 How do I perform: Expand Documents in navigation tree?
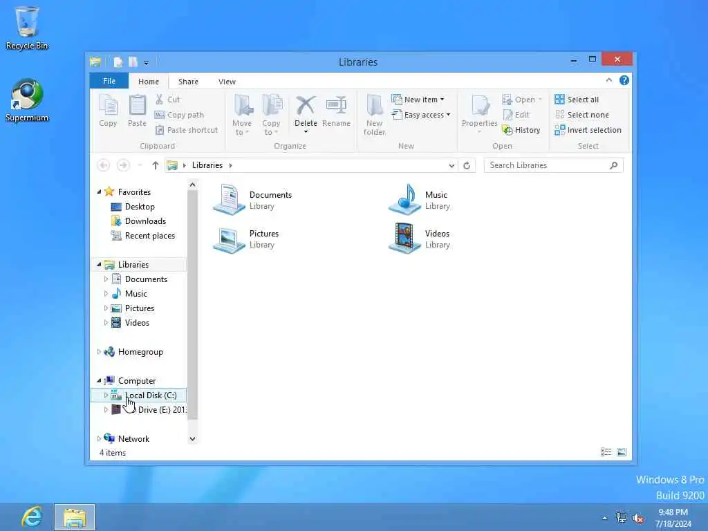pos(106,279)
